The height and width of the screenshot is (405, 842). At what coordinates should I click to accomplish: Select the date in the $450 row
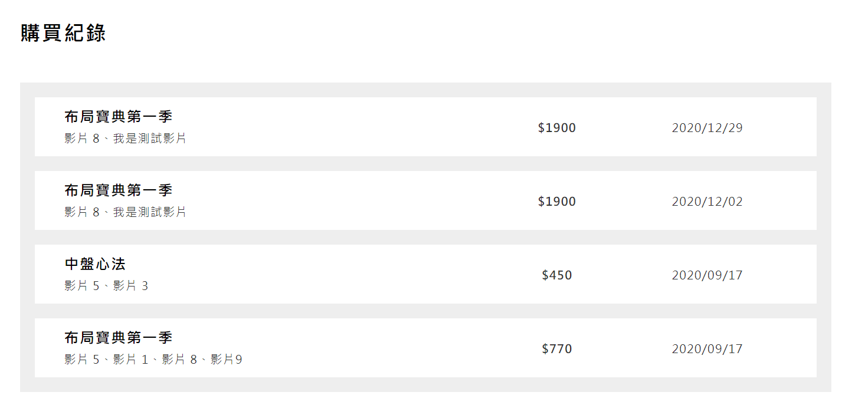click(707, 275)
